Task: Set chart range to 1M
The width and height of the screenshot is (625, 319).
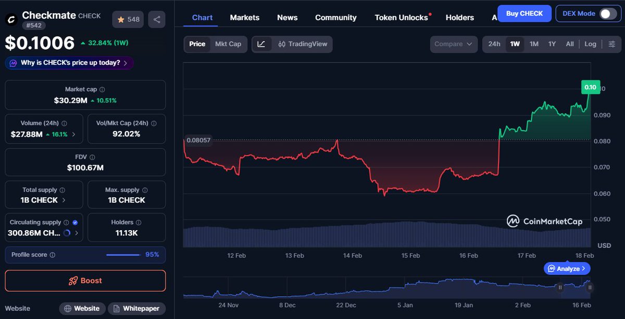Action: point(534,44)
